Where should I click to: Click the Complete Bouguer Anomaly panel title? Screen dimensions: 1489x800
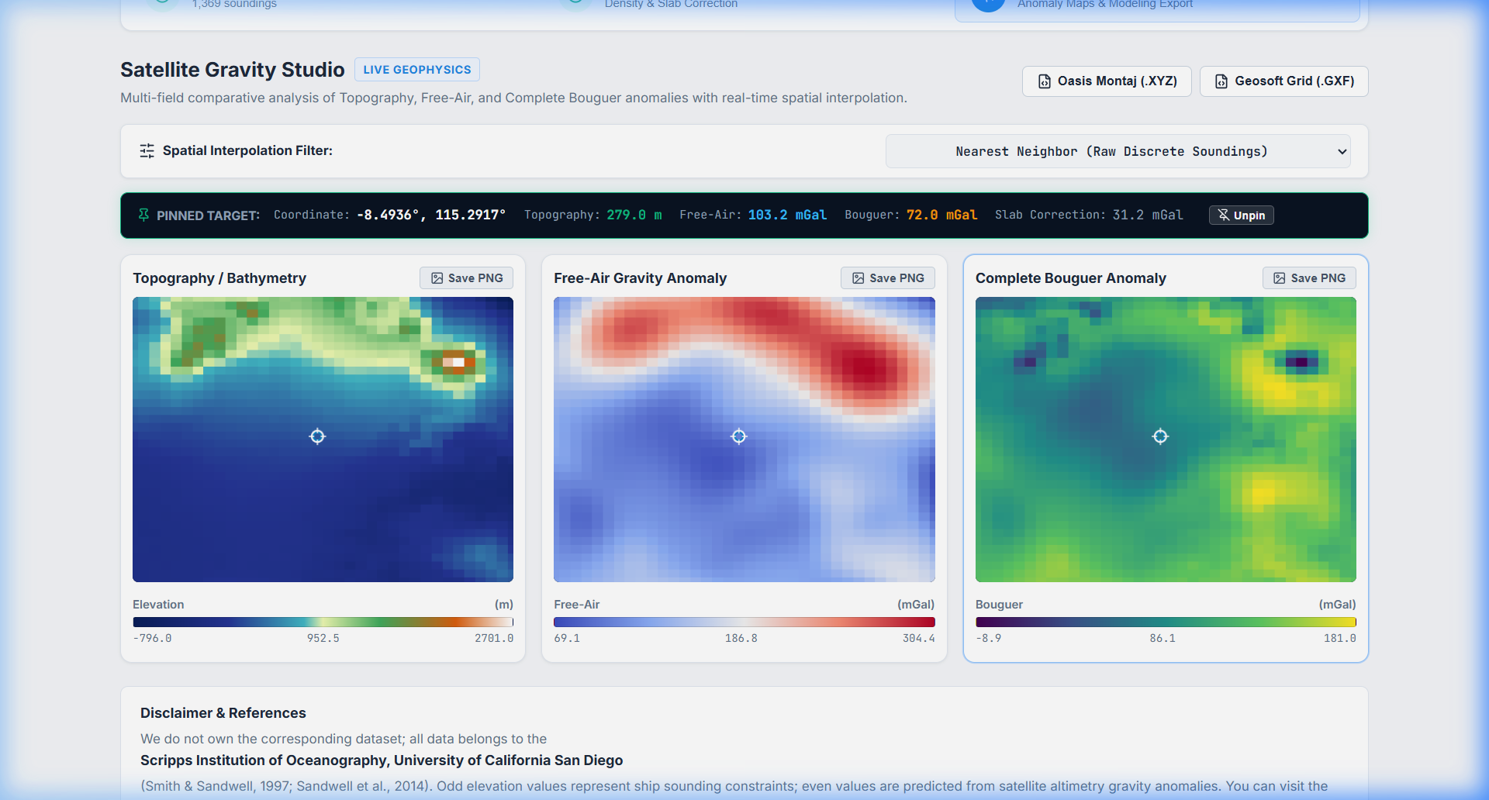pos(1071,278)
